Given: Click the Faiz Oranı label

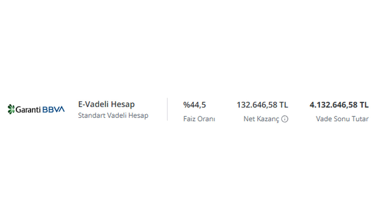Looking at the screenshot, I should [199, 119].
